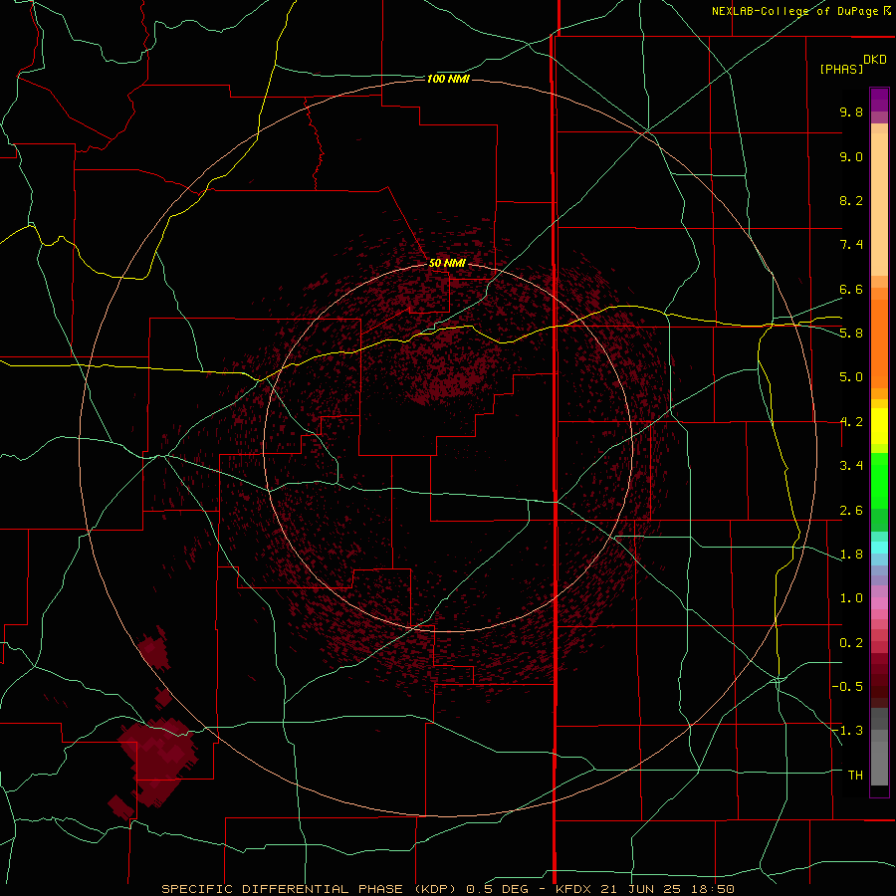Click the 0.2 value on the scale
The image size is (896, 896).
[851, 643]
